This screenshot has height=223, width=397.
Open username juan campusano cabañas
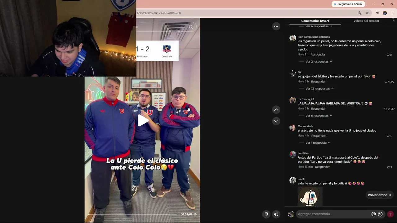coord(314,37)
